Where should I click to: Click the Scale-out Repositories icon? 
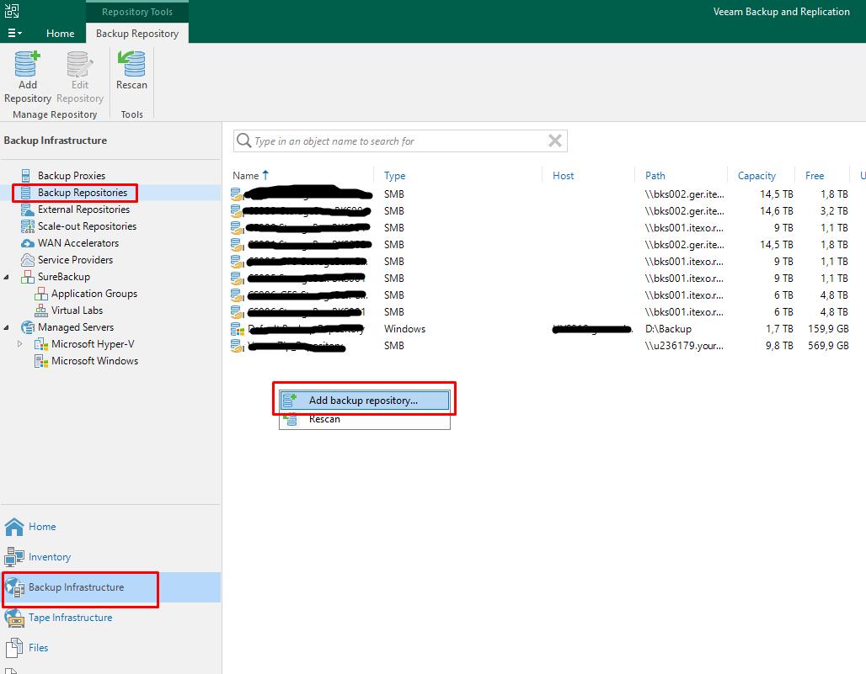pyautogui.click(x=27, y=226)
